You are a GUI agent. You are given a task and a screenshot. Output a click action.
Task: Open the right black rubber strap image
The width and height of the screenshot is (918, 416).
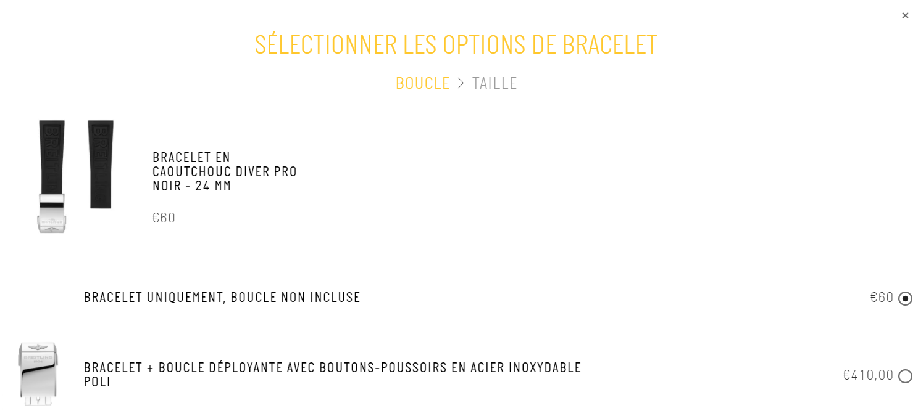pos(101,164)
